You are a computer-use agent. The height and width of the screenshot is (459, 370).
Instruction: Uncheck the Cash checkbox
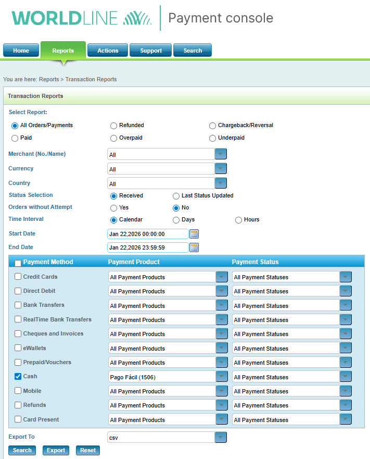click(x=18, y=376)
